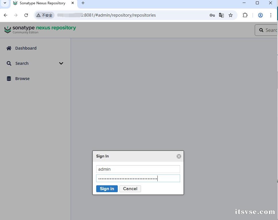Click the Browse database icon
278x220 pixels.
[x=9, y=79]
